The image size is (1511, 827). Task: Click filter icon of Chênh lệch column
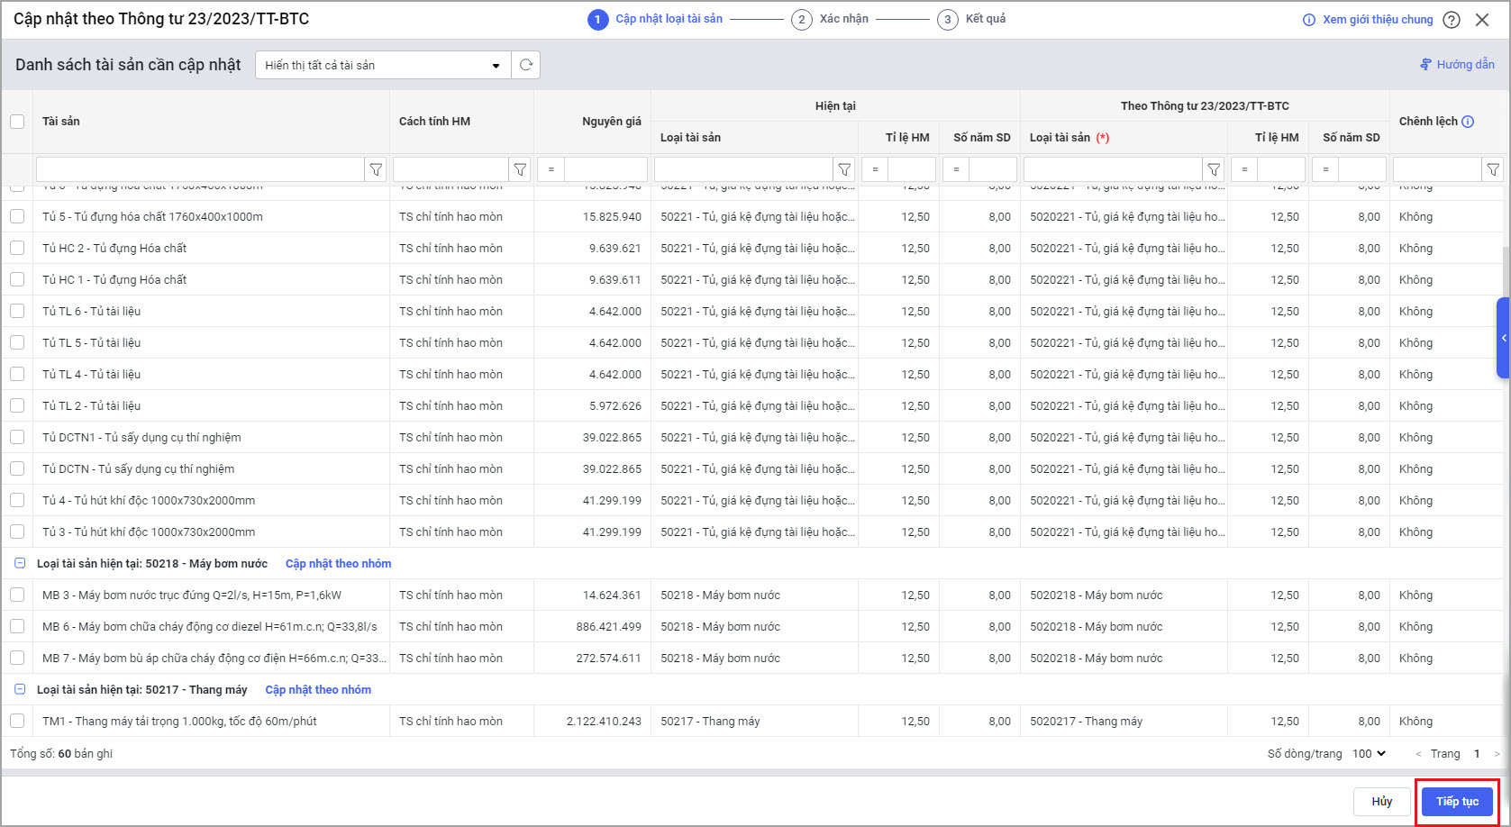(x=1493, y=169)
